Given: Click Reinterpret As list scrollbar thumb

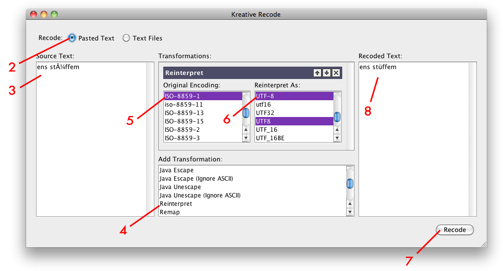Looking at the screenshot, I should (x=337, y=117).
